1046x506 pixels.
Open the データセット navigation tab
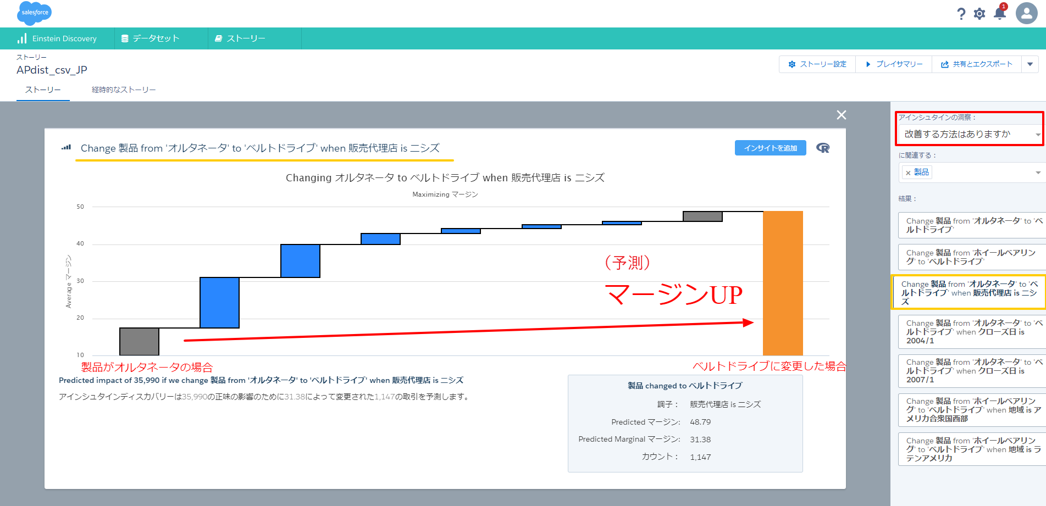[156, 38]
